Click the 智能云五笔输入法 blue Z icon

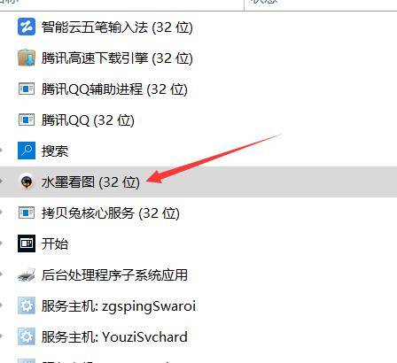(x=27, y=27)
